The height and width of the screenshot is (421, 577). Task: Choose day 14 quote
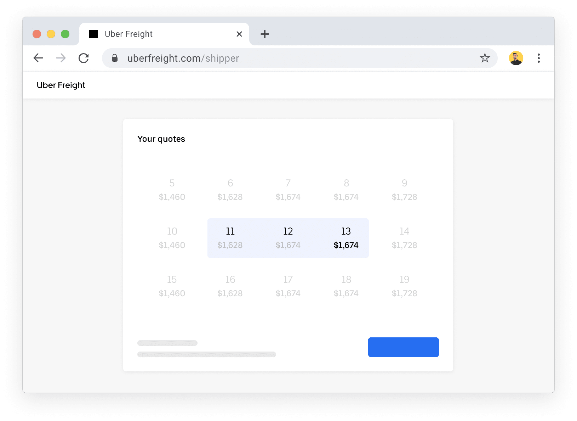(404, 238)
